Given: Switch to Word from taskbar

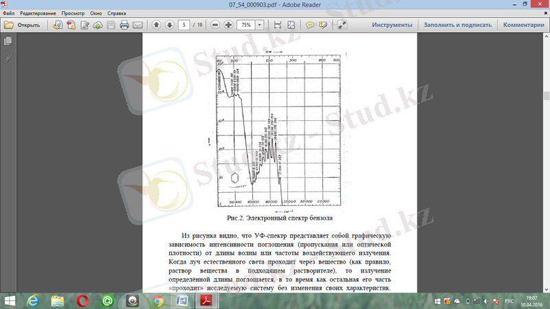Looking at the screenshot, I should click(182, 301).
